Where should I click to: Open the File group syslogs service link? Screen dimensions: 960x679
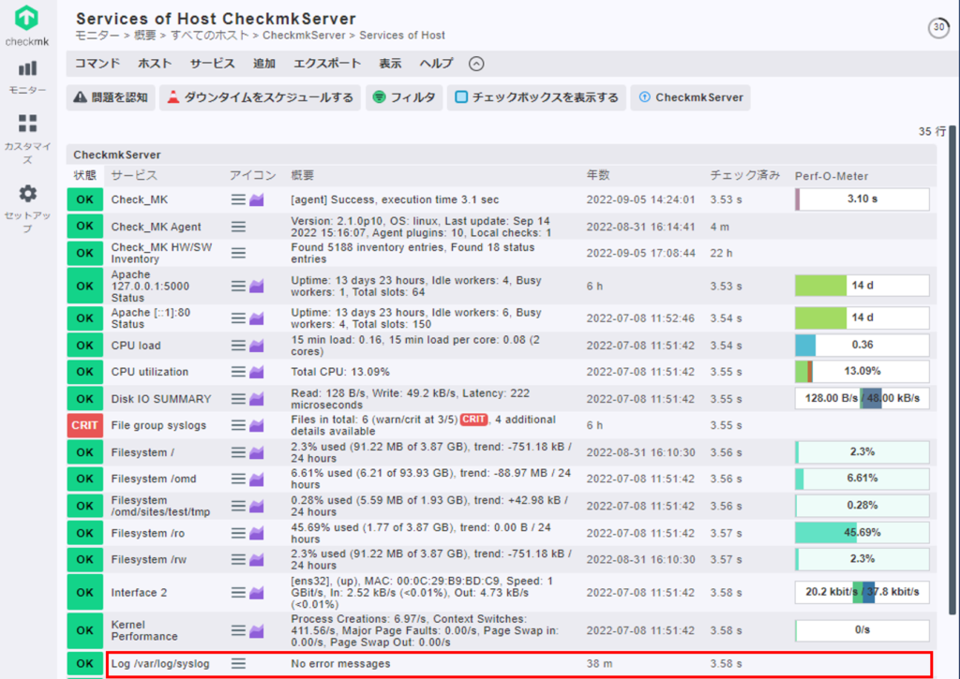[x=158, y=425]
